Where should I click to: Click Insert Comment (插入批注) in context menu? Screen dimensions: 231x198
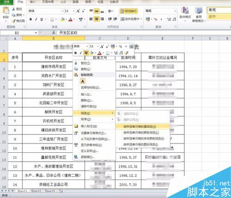pos(94,126)
